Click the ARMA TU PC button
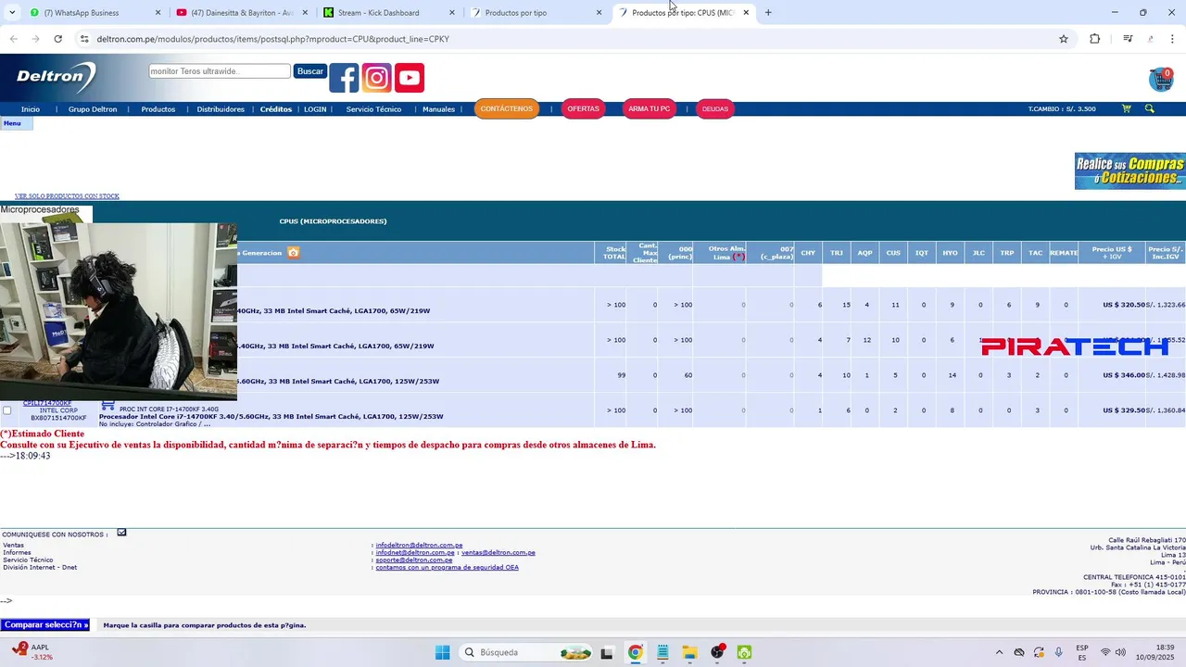Viewport: 1186px width, 667px height. click(x=649, y=108)
